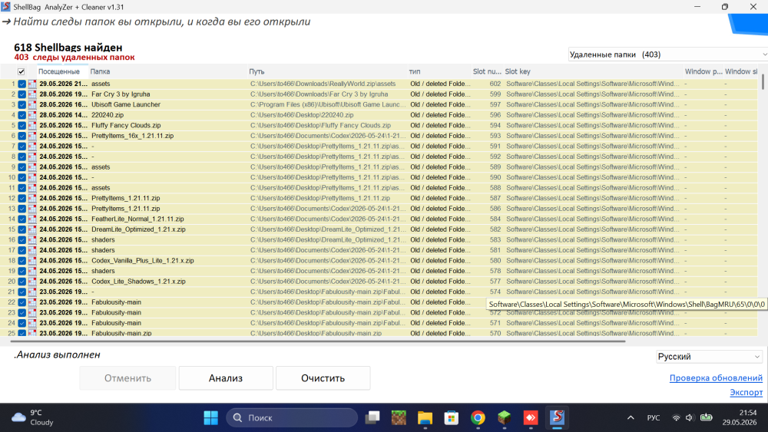This screenshot has width=768, height=432.
Task: Open the Удаленные папки (403) filter dropdown
Action: pyautogui.click(x=667, y=54)
